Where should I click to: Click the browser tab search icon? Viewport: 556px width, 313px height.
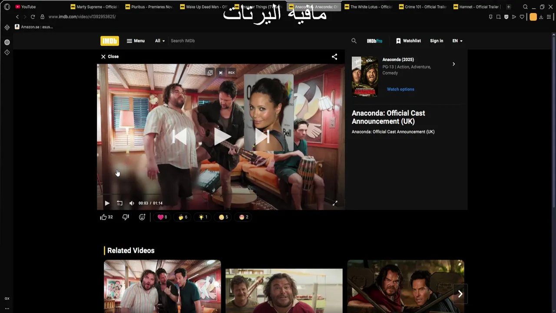525,7
